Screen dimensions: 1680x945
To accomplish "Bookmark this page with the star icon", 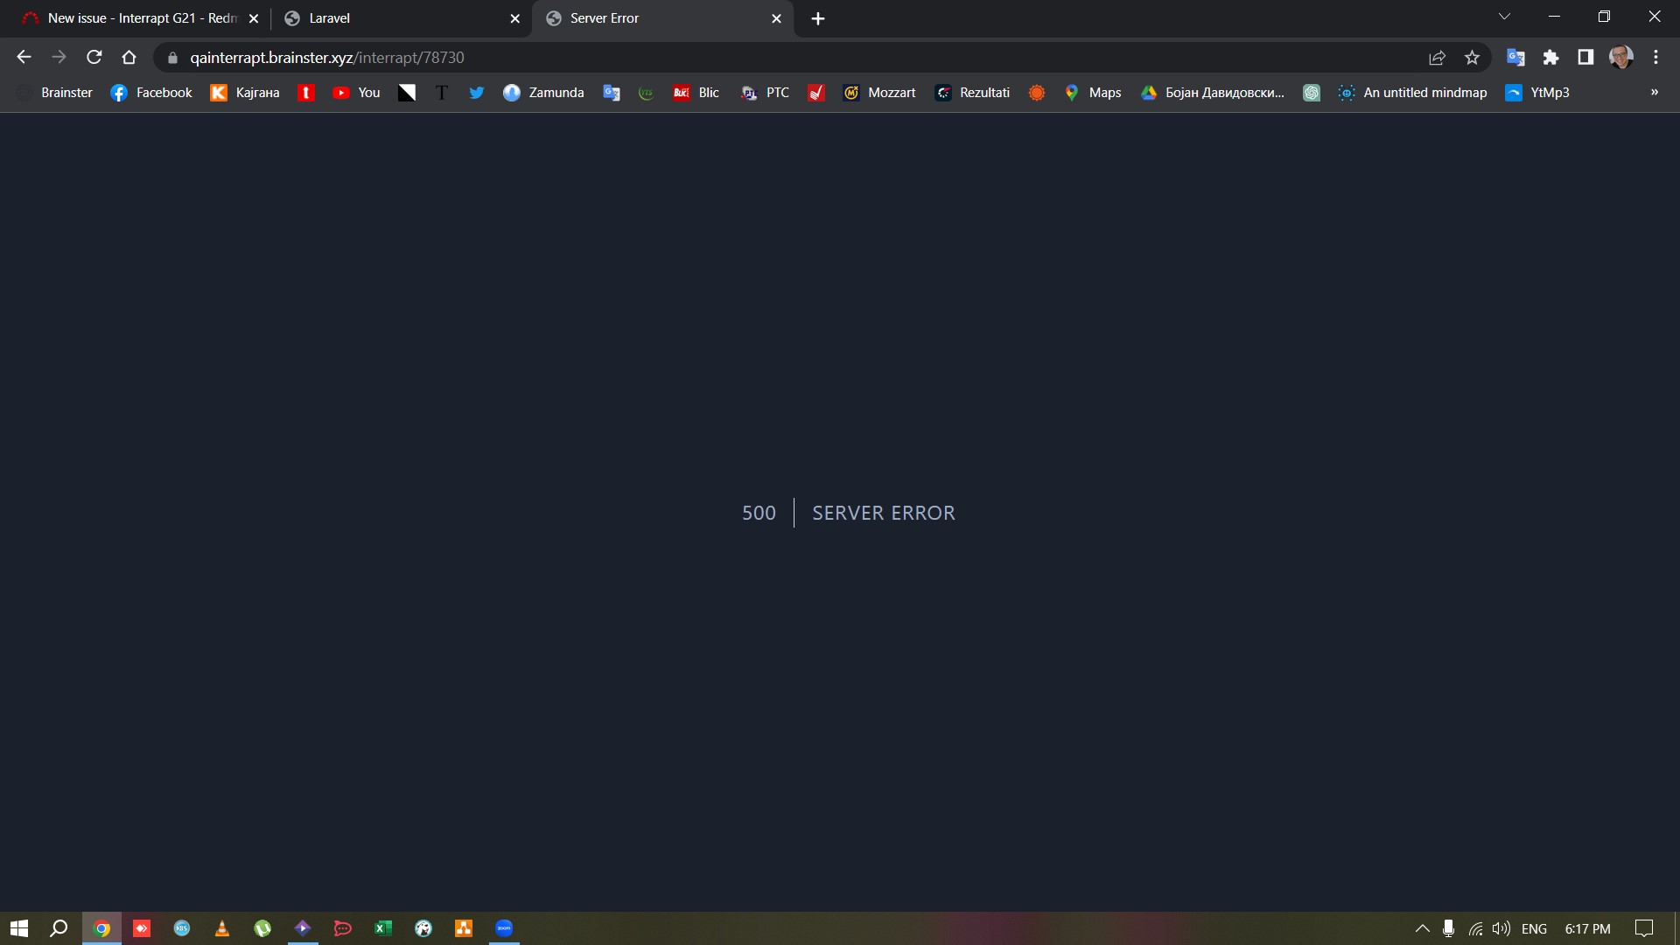I will point(1472,58).
